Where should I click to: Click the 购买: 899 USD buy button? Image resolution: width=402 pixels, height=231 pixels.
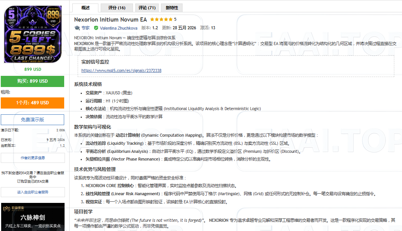pos(33,81)
